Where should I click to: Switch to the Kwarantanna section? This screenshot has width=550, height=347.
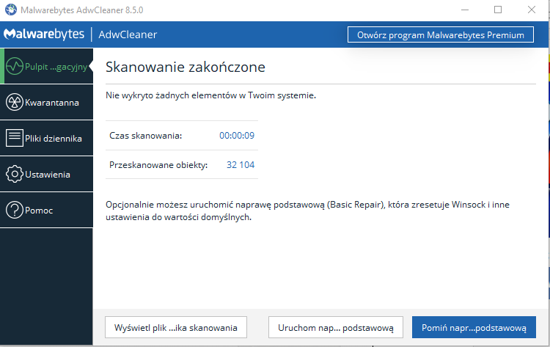pos(46,103)
